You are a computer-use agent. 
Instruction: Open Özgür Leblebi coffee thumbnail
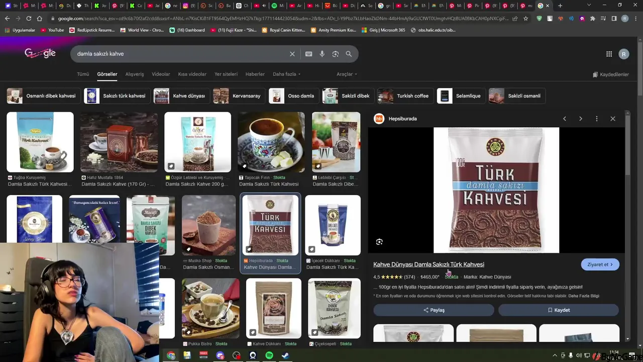pyautogui.click(x=197, y=142)
